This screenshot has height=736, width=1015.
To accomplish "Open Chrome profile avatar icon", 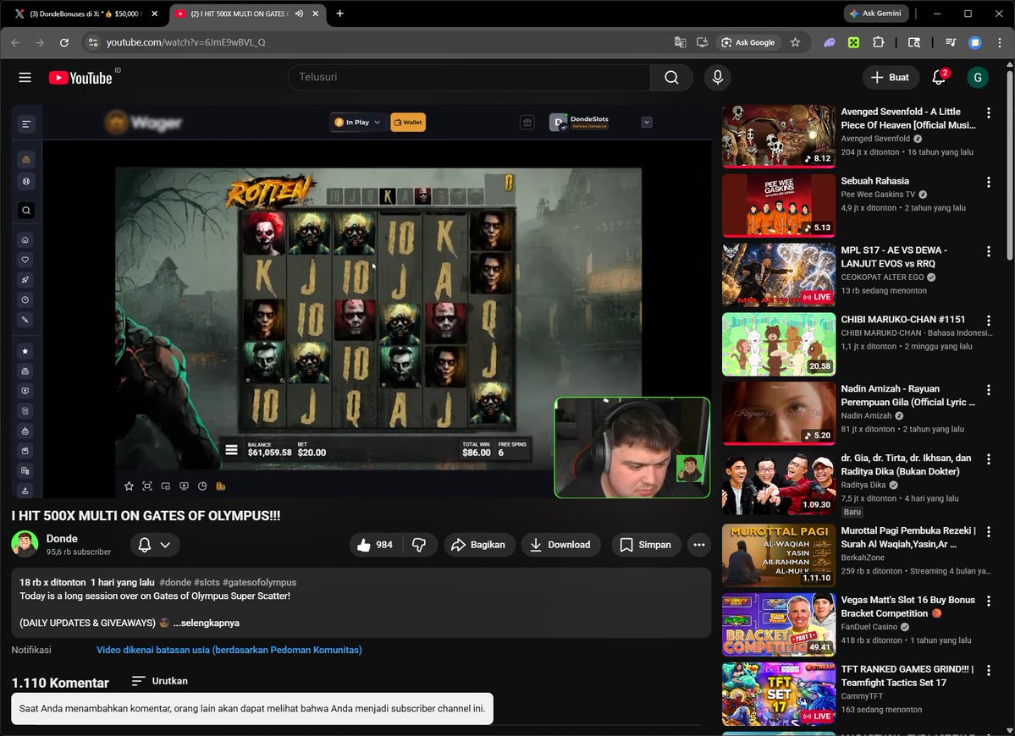I will tap(975, 42).
